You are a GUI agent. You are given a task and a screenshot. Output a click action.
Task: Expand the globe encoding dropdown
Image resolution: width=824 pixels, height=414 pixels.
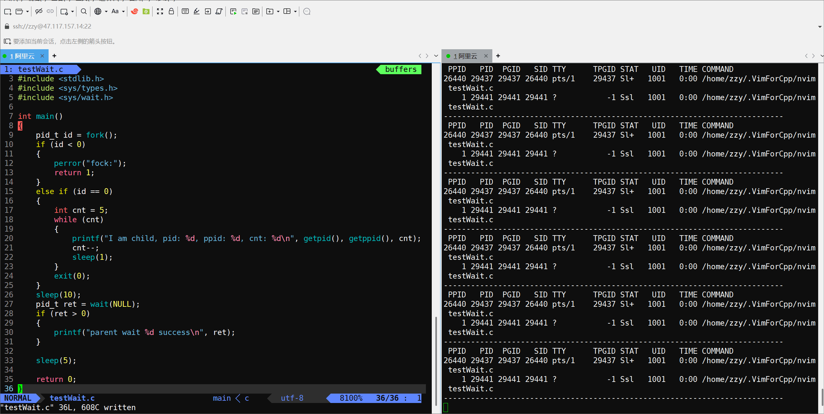(106, 12)
